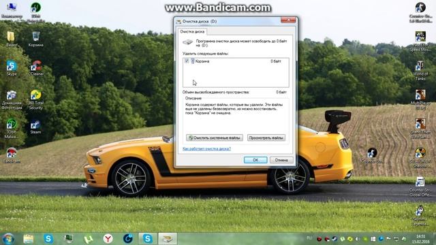Open the Компьютер desktop icon
Screen dimensions: 436x245
(12, 10)
